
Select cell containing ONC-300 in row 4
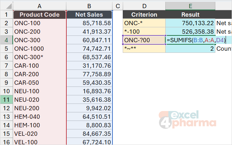39,40
